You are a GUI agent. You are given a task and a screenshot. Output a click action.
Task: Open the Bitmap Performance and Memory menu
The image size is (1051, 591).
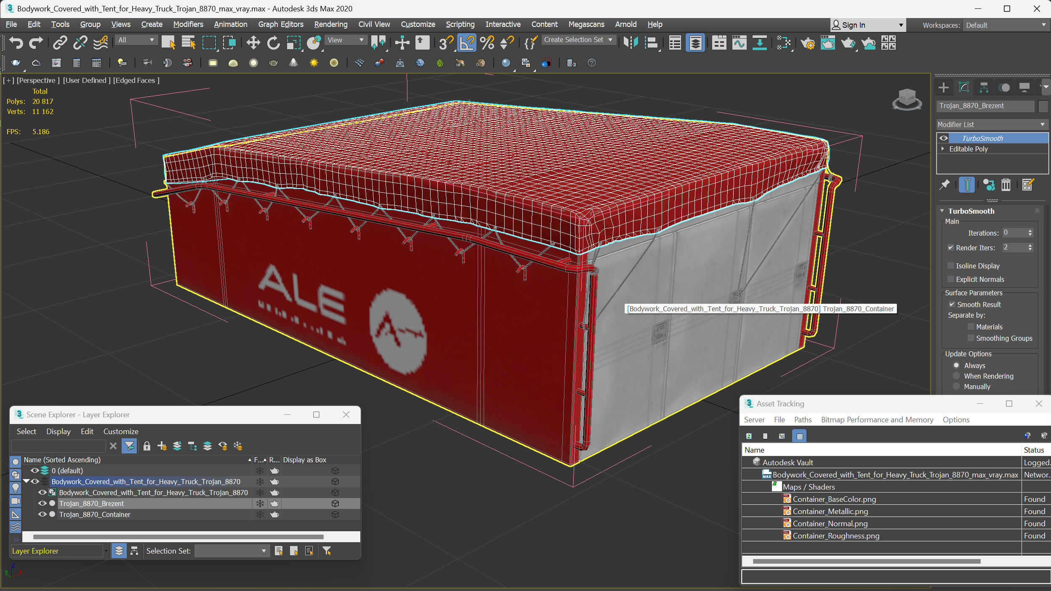tap(877, 420)
